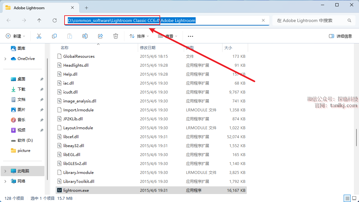The height and width of the screenshot is (202, 359).
Task: Open Downloads folder in sidebar
Action: click(21, 89)
